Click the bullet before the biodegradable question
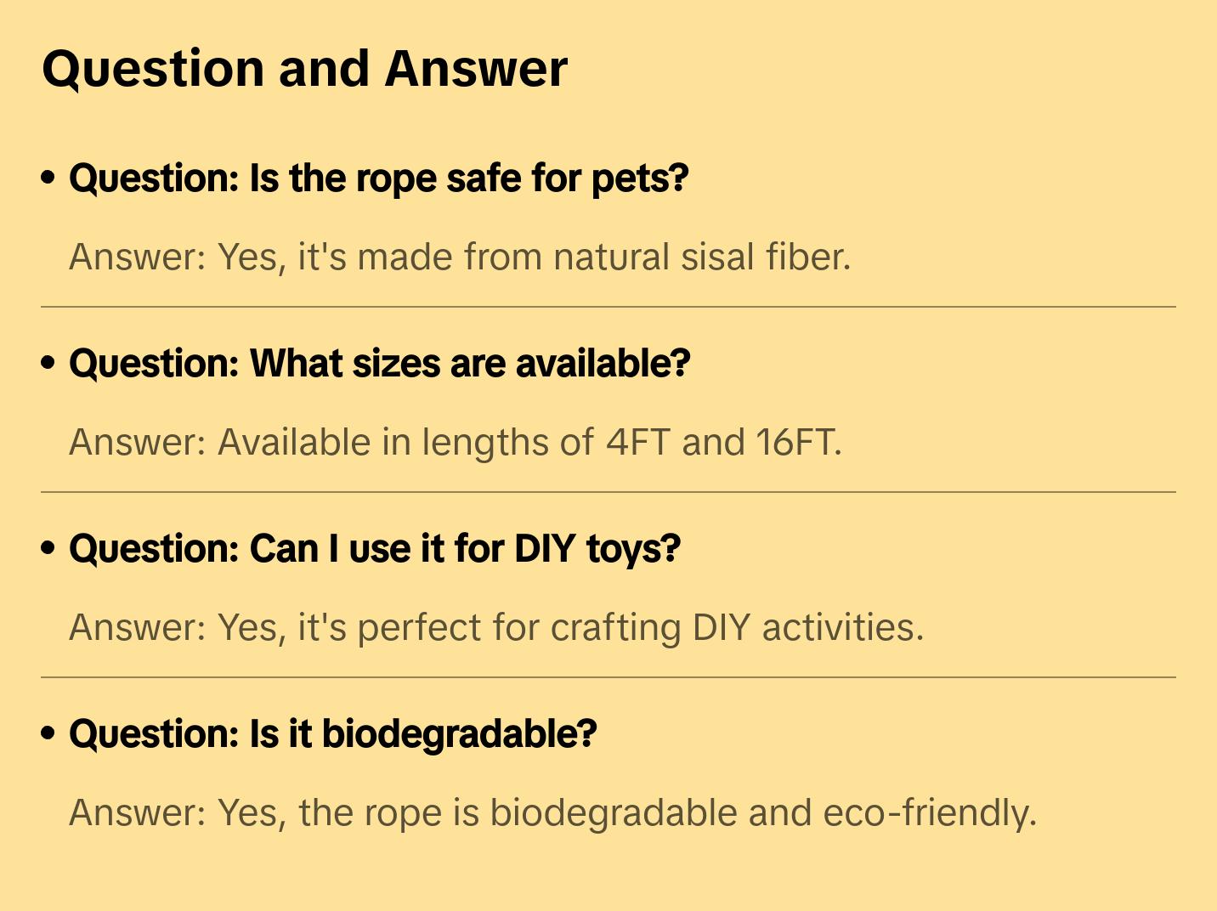The width and height of the screenshot is (1217, 911). [48, 734]
